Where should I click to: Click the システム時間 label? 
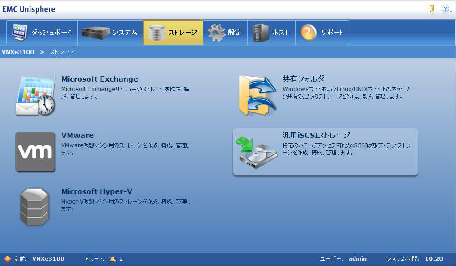403,259
